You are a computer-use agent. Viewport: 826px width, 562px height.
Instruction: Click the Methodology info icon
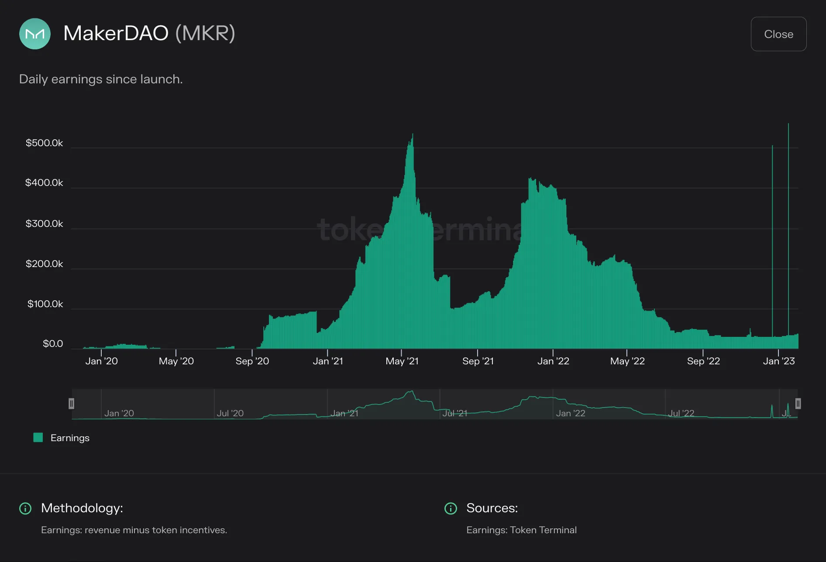pyautogui.click(x=25, y=508)
